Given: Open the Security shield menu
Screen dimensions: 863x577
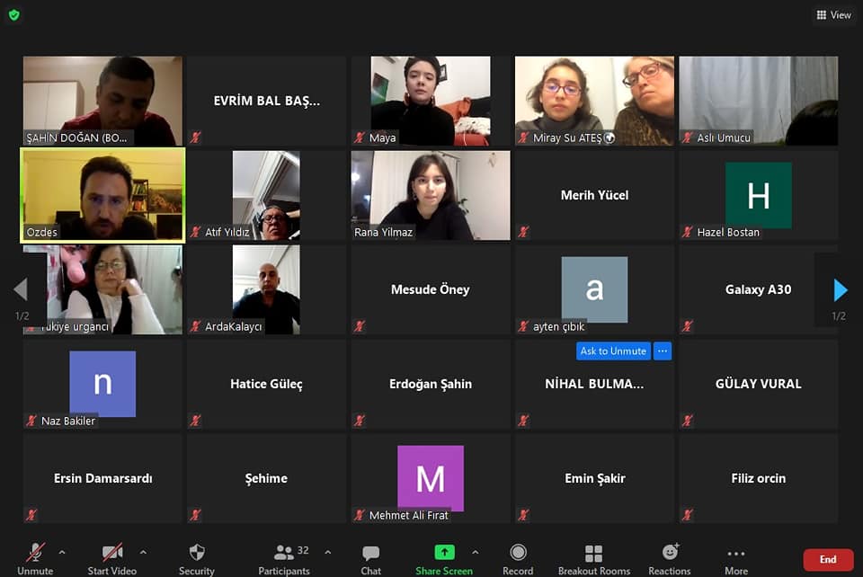Looking at the screenshot, I should point(197,552).
